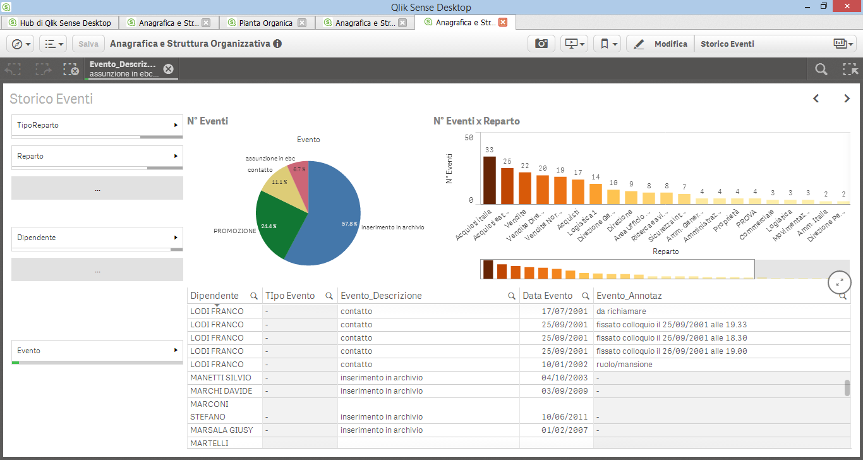The width and height of the screenshot is (863, 460).
Task: Select MARCHI DAVIDE in the table
Action: [220, 391]
